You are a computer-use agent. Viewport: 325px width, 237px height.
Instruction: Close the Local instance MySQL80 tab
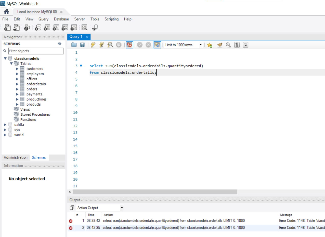coord(61,12)
